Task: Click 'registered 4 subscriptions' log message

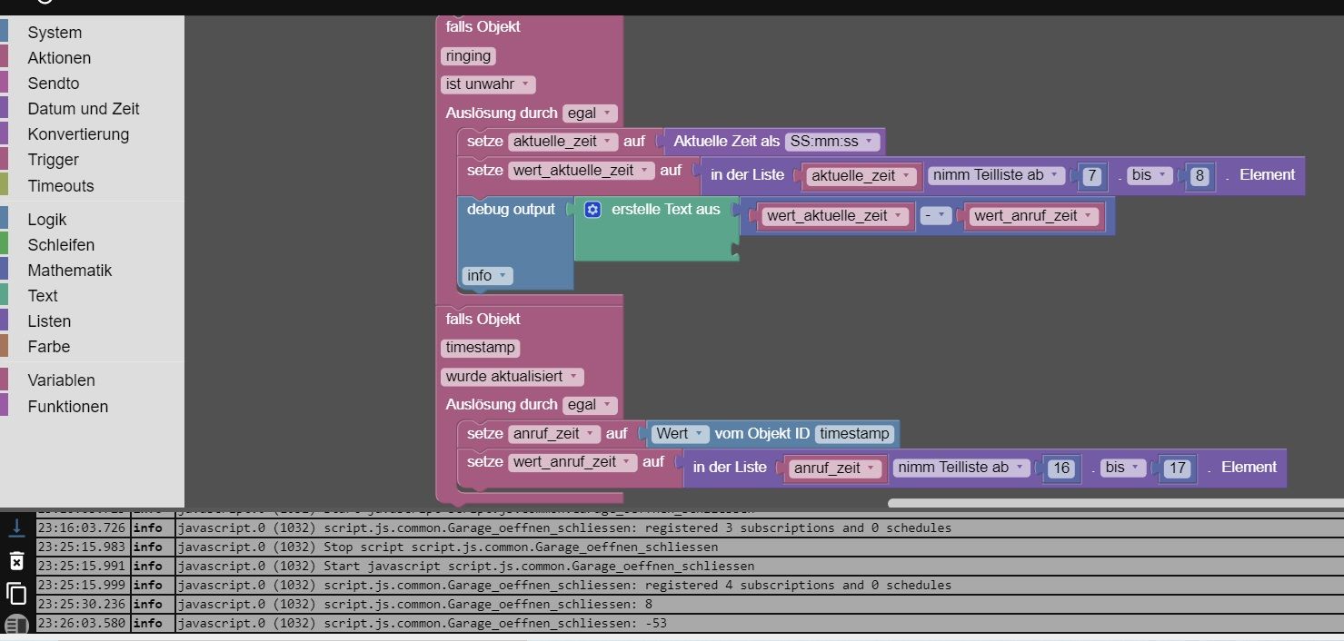Action: [x=564, y=585]
